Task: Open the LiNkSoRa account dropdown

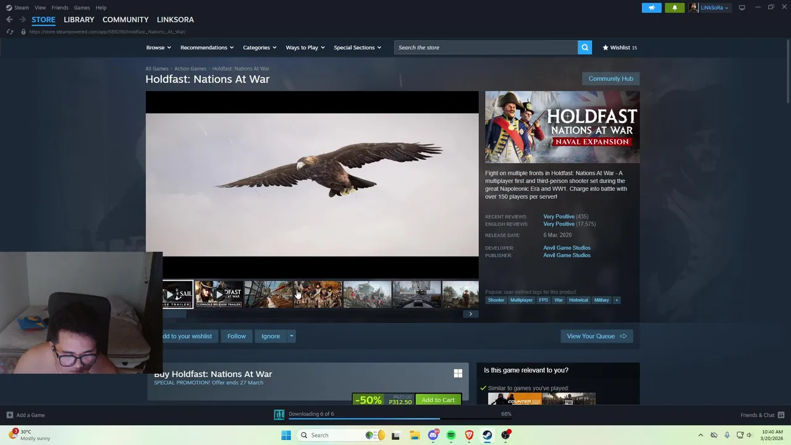Action: coord(714,7)
